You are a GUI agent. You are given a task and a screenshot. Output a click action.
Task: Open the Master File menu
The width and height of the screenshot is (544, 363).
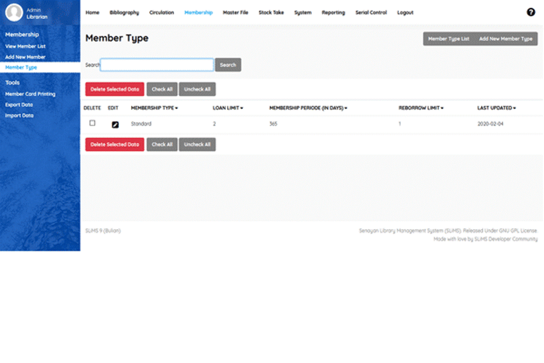coord(236,12)
